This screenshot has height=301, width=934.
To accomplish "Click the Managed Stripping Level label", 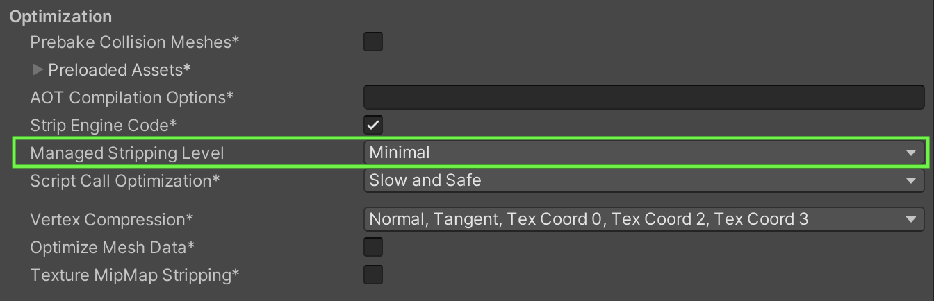I will click(x=127, y=153).
